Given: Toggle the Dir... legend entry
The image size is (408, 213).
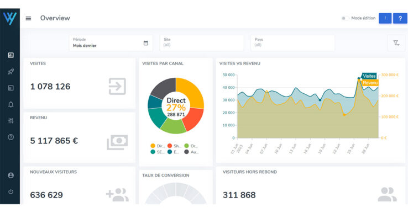Looking at the screenshot, I should coord(158,146).
